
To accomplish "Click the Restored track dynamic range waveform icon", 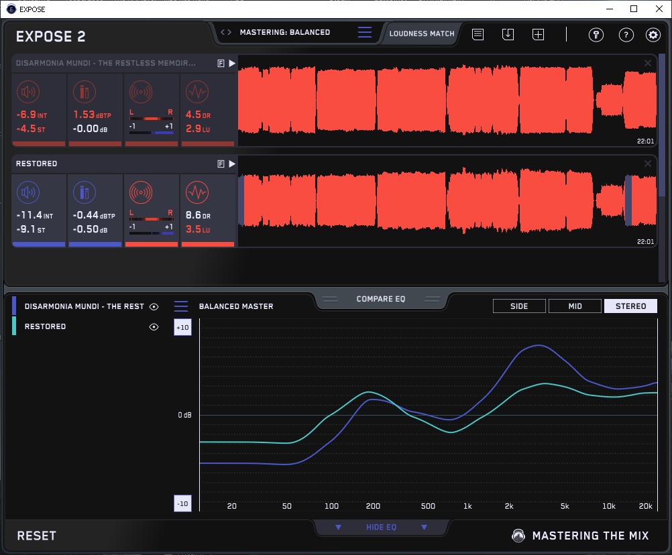I will point(196,193).
